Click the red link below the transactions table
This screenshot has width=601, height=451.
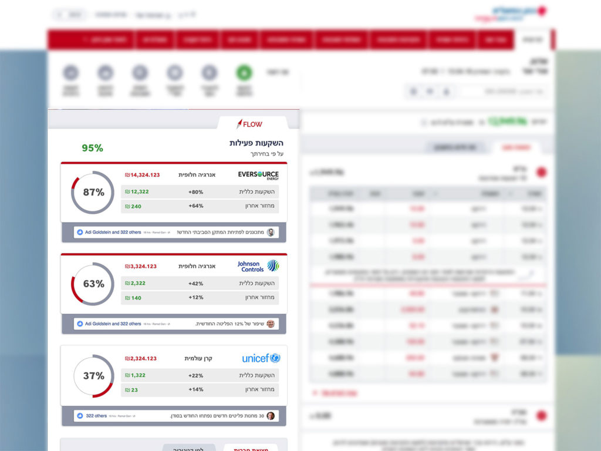click(x=335, y=393)
